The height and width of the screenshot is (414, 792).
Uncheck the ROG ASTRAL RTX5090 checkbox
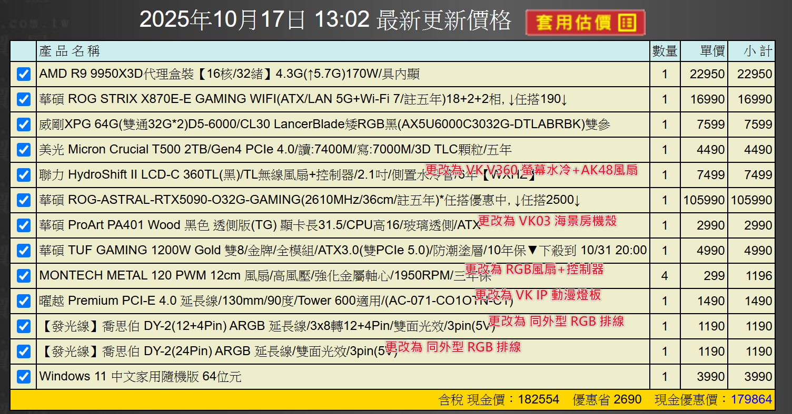tap(24, 200)
